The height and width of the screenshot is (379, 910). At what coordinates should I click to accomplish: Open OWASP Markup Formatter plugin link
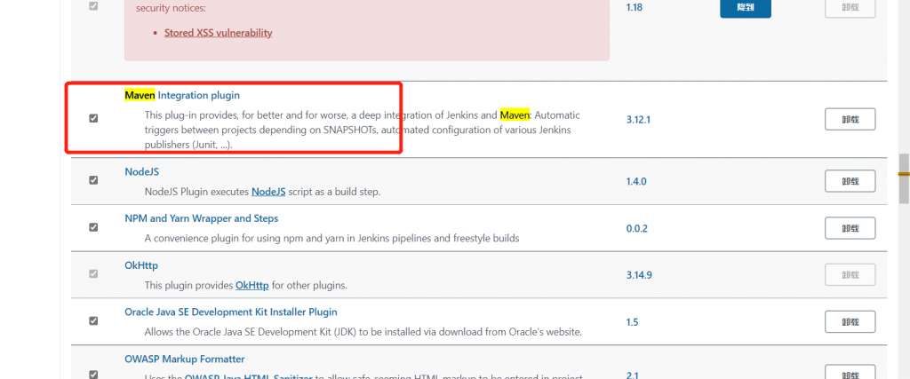(x=185, y=359)
